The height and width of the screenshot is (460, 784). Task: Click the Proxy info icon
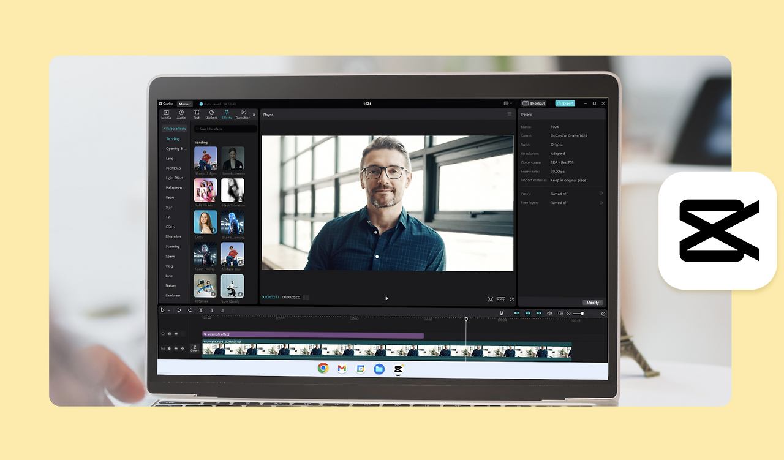click(601, 194)
